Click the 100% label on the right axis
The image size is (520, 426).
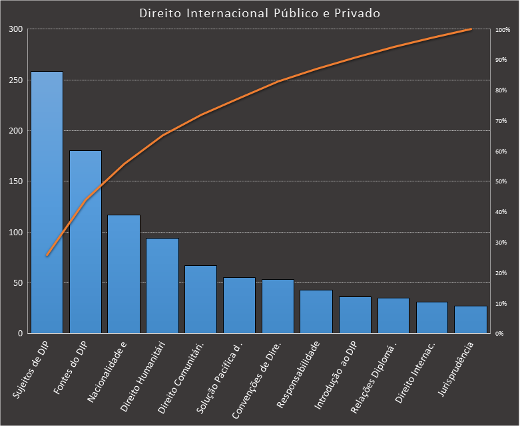[x=502, y=30]
